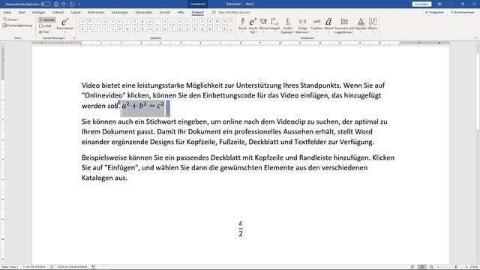The image size is (480, 270).
Task: Click the Redo arrow icon
Action: click(x=72, y=4)
